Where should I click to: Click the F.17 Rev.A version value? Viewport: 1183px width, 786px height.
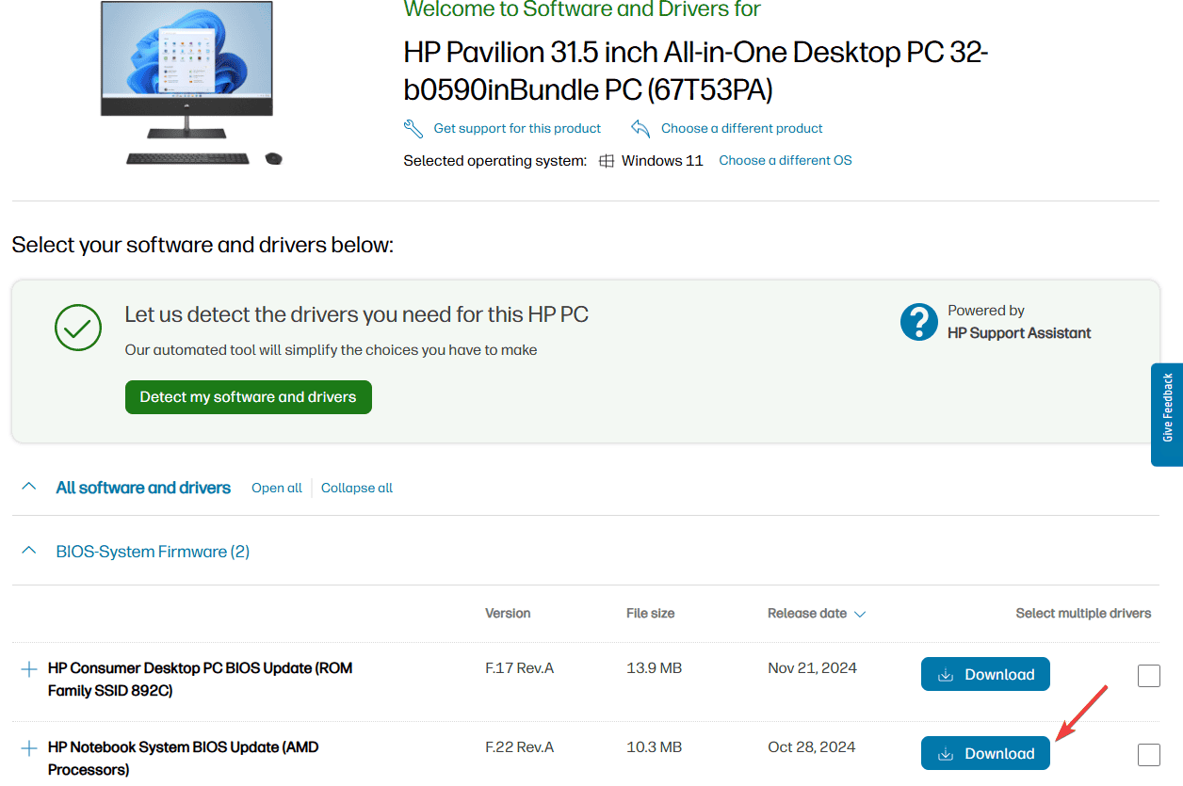(520, 668)
